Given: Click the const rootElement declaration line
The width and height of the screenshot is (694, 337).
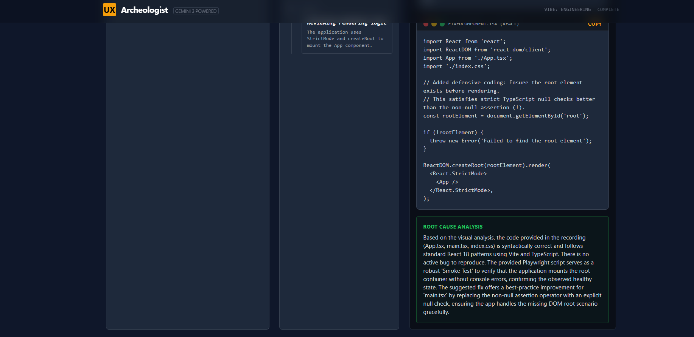Looking at the screenshot, I should 506,116.
